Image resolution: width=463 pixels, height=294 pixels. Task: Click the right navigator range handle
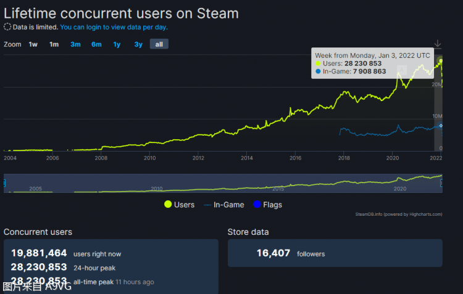[443, 184]
